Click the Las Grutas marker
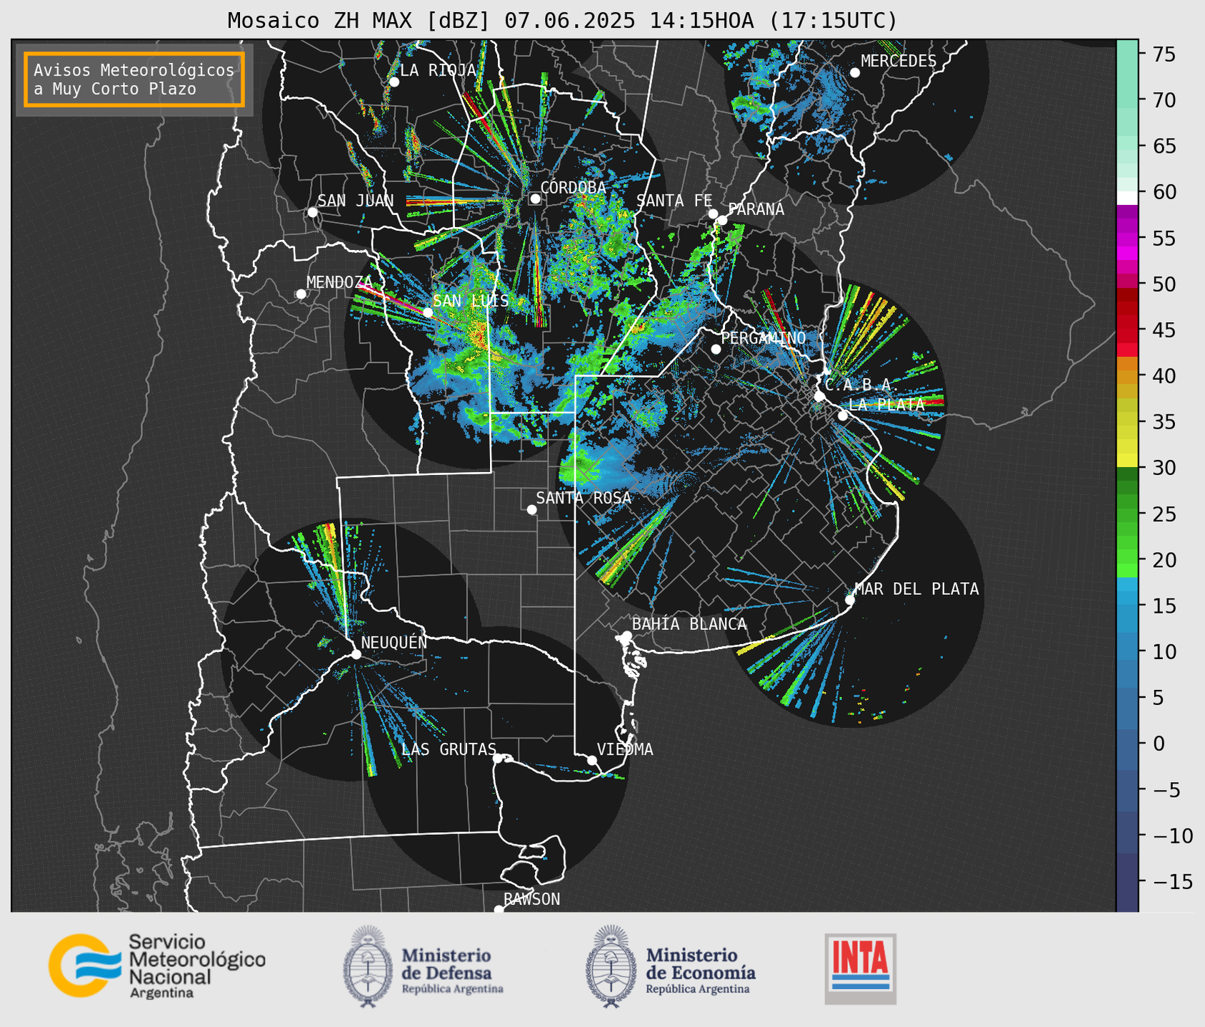This screenshot has height=1027, width=1205. 498,758
